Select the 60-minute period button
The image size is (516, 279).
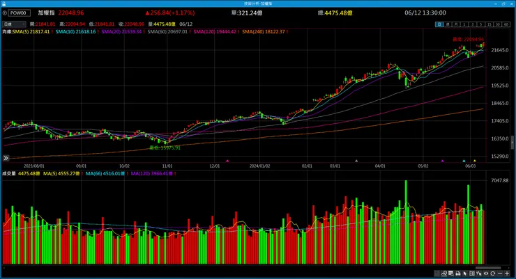click(506, 24)
